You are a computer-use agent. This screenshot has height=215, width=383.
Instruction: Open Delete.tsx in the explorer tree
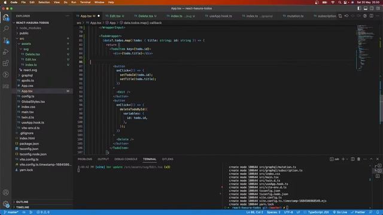(x=32, y=54)
